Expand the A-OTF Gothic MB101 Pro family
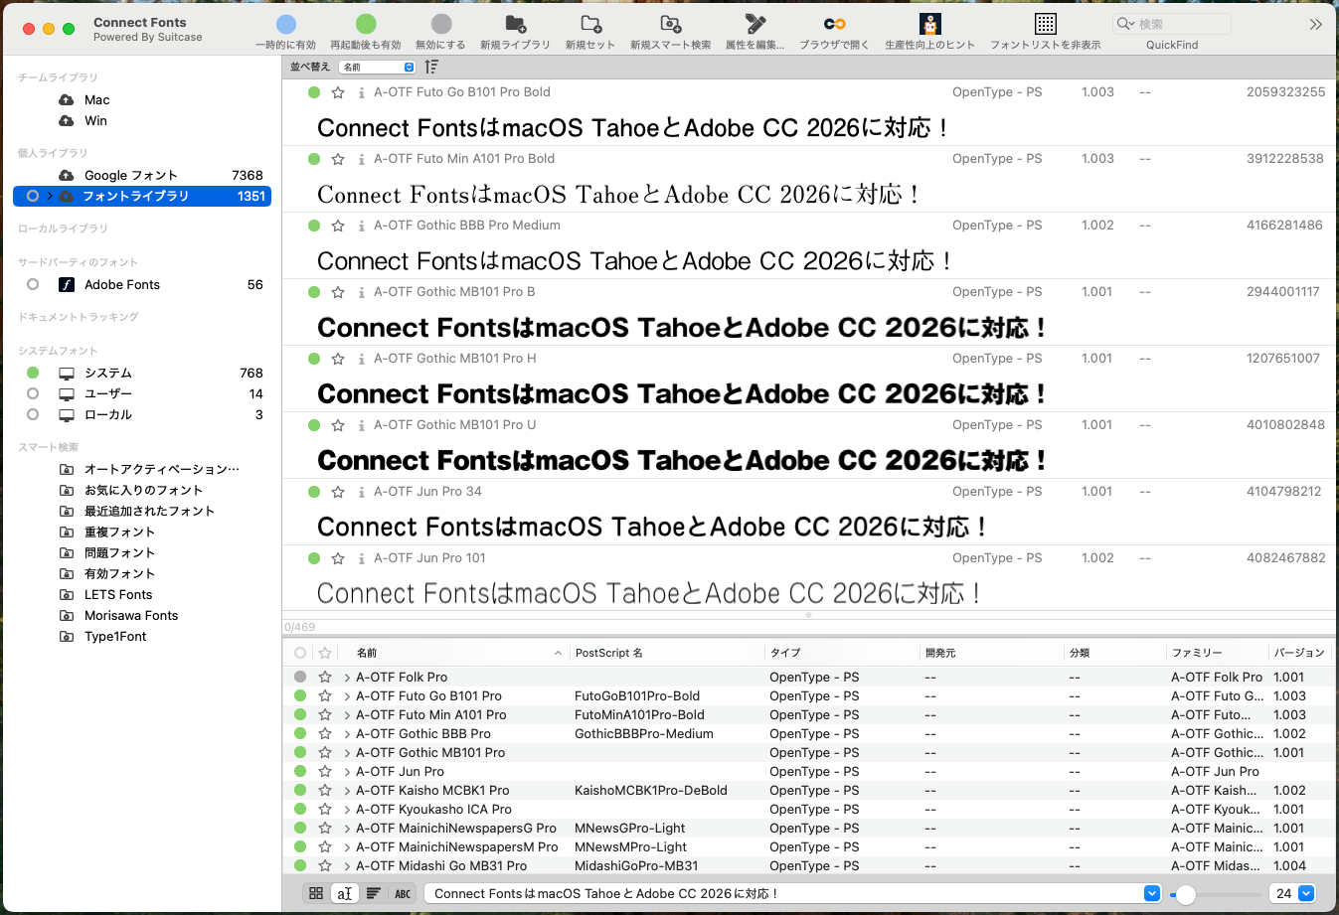 pyautogui.click(x=347, y=753)
